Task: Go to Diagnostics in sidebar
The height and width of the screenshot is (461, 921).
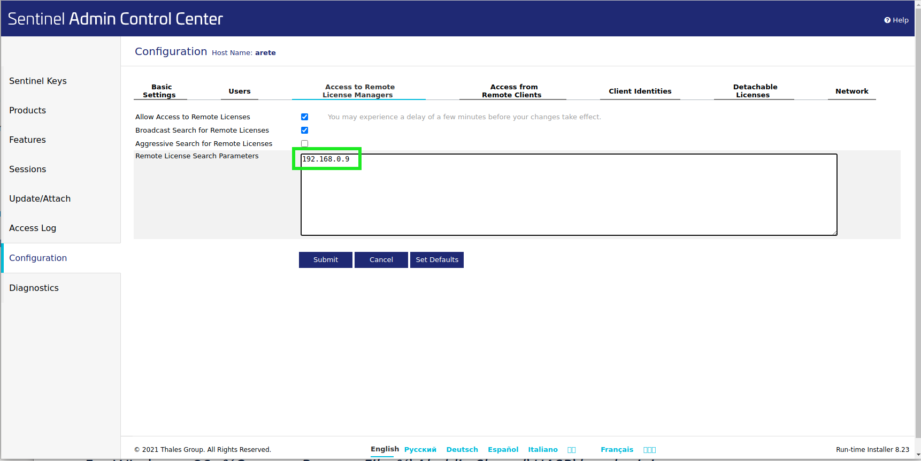Action: 34,288
